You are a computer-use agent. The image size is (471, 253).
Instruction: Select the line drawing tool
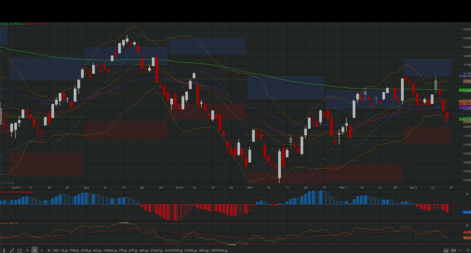(x=12, y=250)
